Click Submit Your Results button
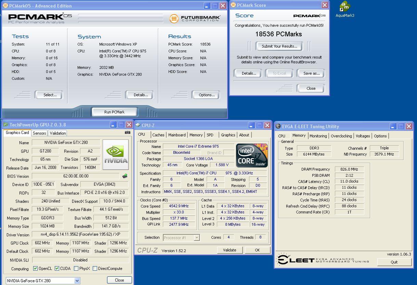The width and height of the screenshot is (417, 285). tap(279, 46)
